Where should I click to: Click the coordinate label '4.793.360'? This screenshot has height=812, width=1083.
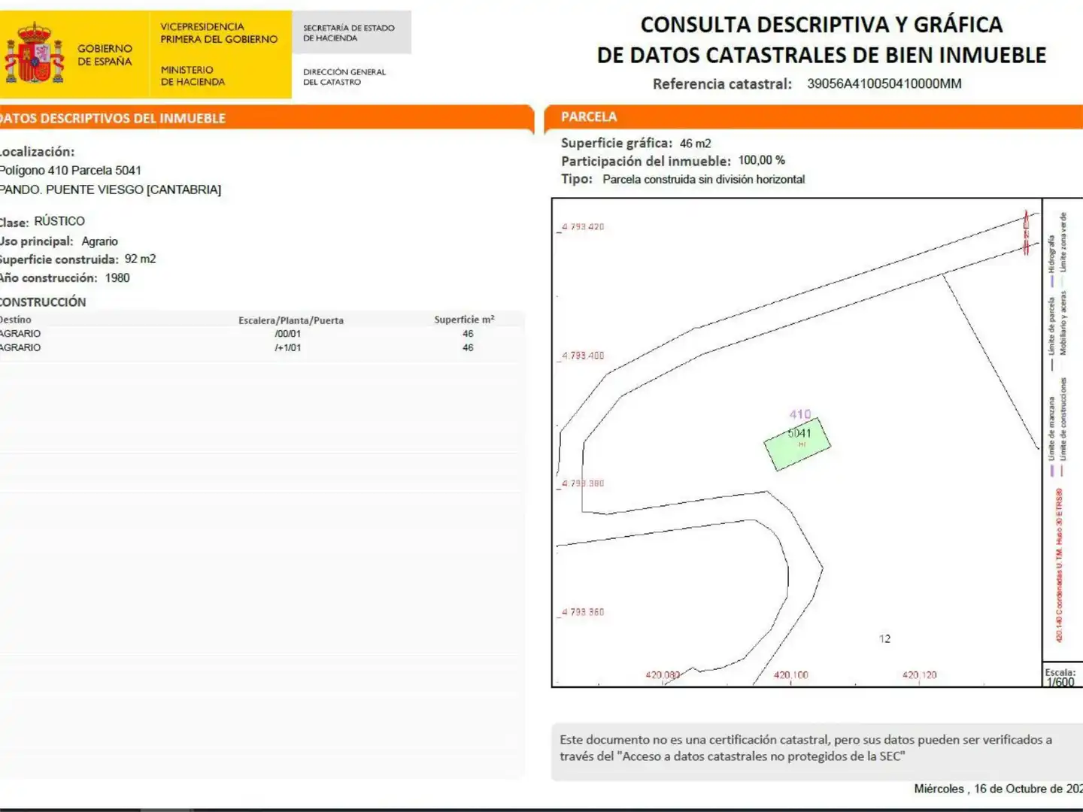click(583, 612)
